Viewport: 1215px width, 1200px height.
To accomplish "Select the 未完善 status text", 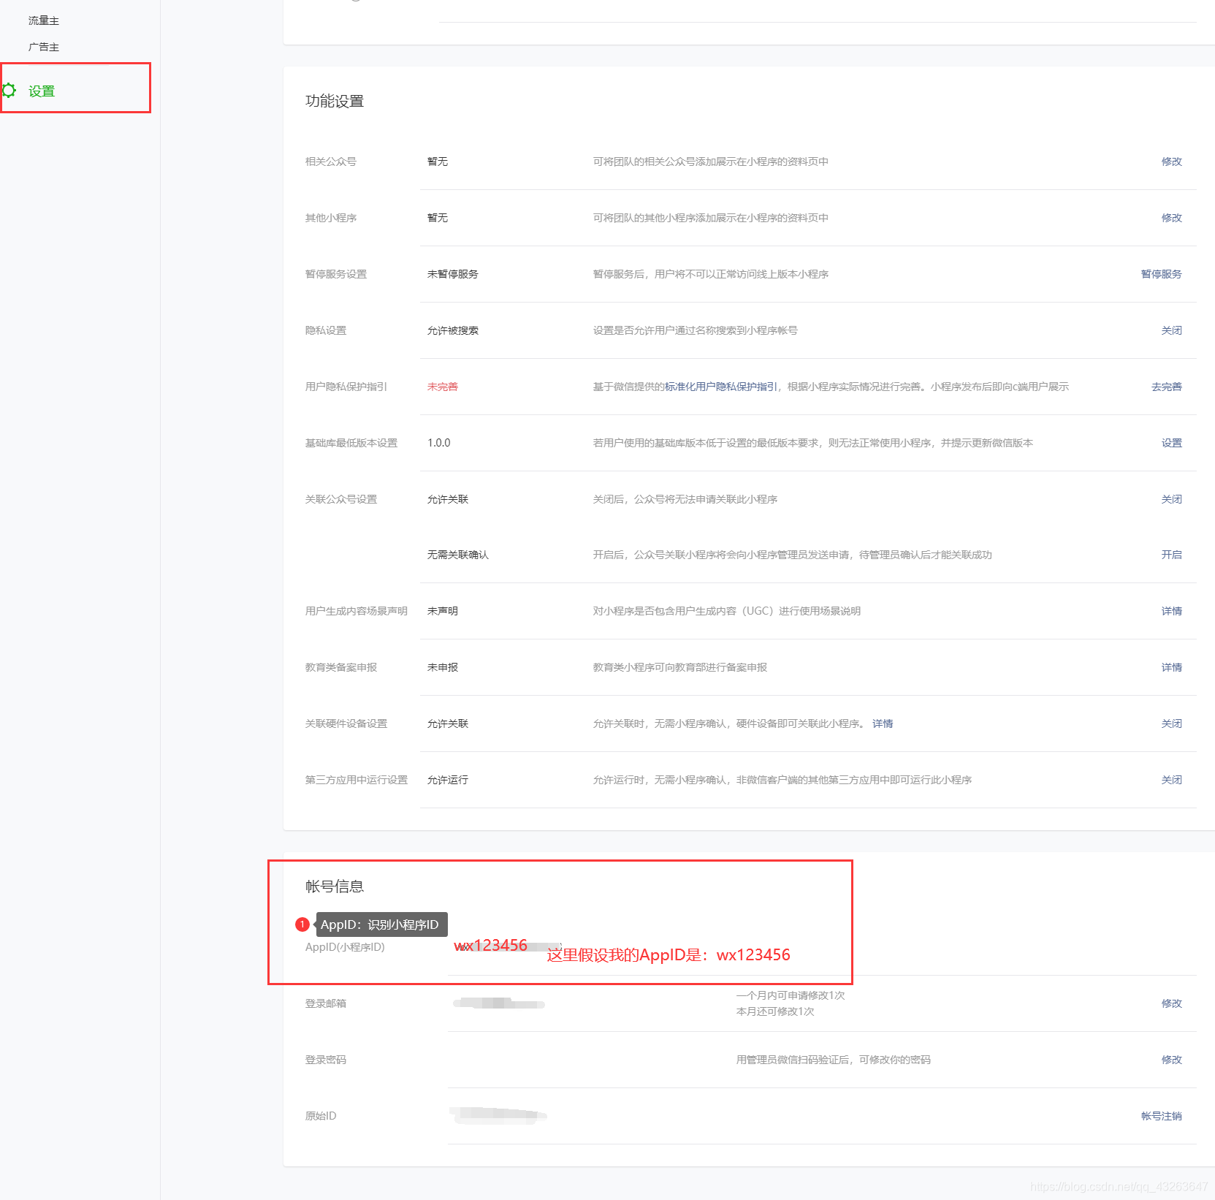I will tap(443, 387).
